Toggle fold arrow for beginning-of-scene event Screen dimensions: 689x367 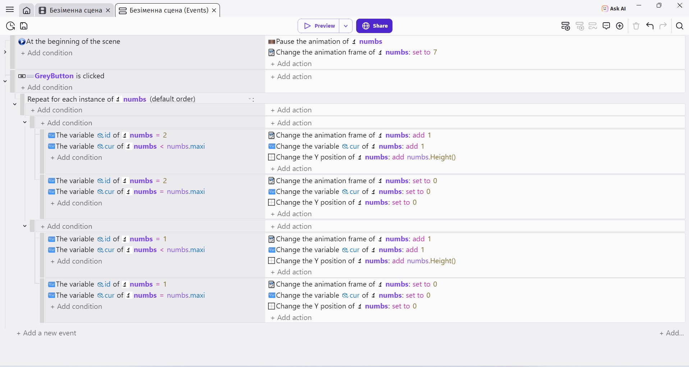5,52
